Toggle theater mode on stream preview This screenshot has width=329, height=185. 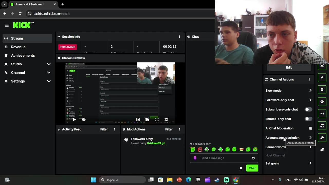[x=147, y=119]
